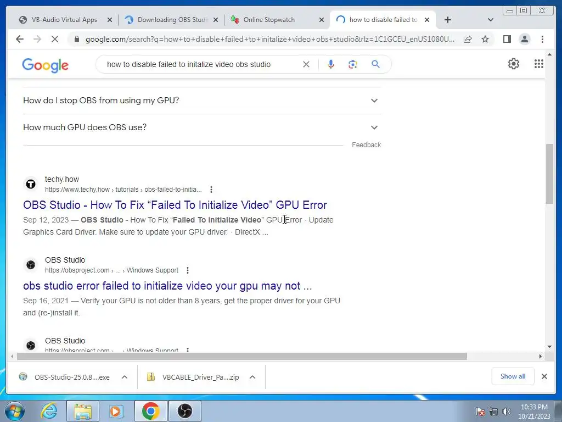
Task: Click horizontal scrollbar right arrow
Action: [541, 356]
